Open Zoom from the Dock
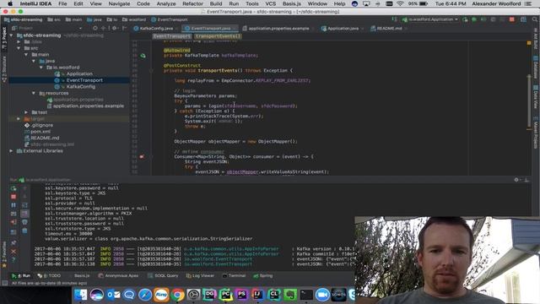This screenshot has width=540, height=304. tap(322, 295)
